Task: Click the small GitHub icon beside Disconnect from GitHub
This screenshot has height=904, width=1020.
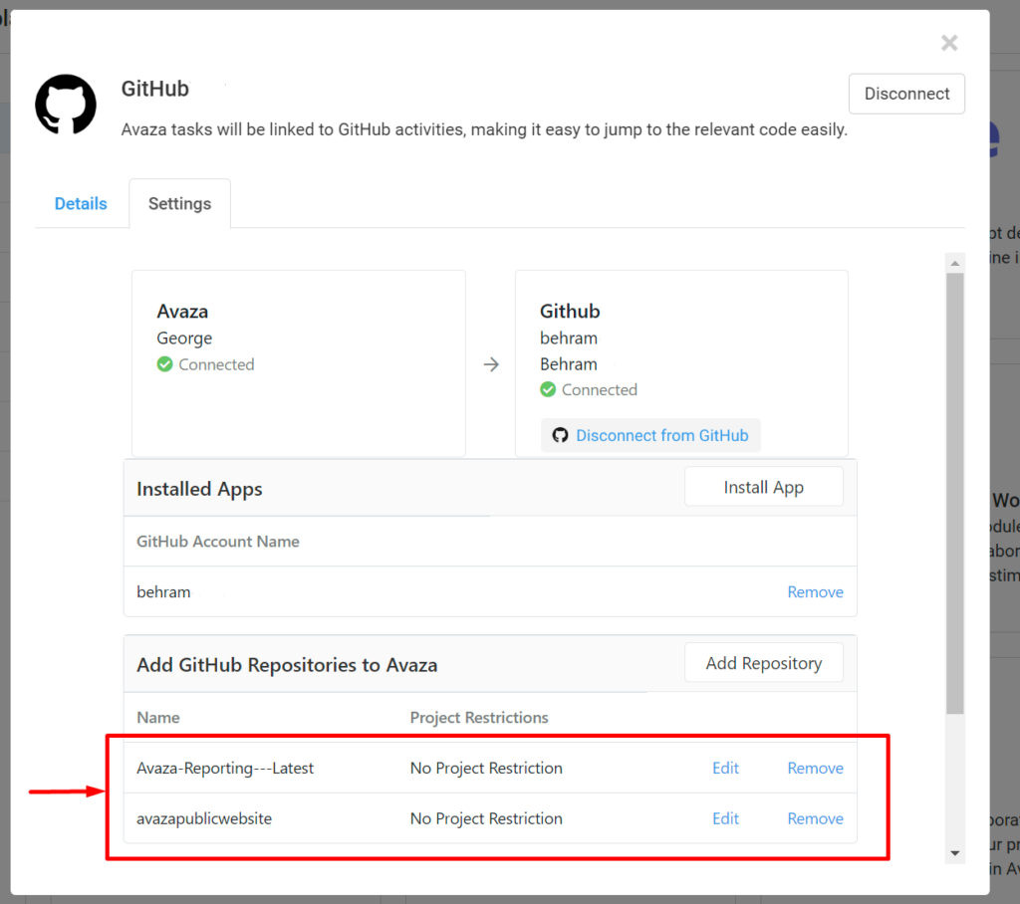Action: (x=560, y=435)
